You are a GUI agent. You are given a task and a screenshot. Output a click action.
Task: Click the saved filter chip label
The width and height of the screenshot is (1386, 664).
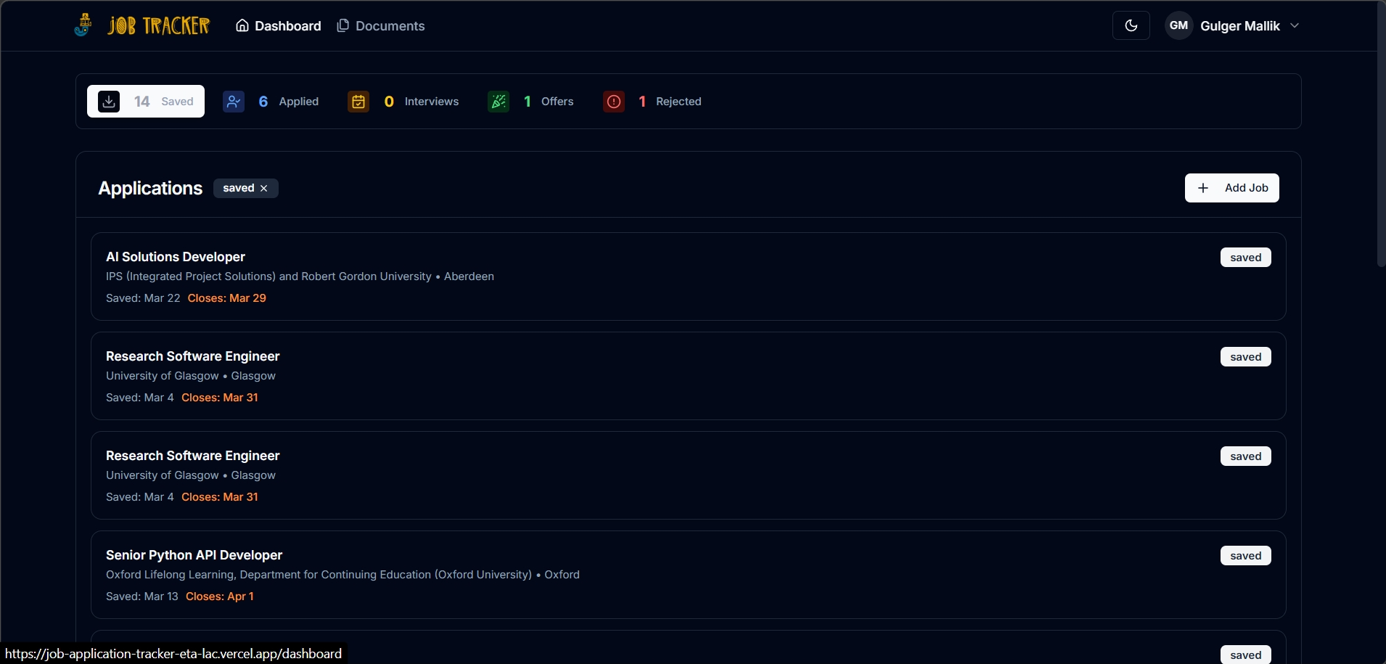click(x=239, y=188)
